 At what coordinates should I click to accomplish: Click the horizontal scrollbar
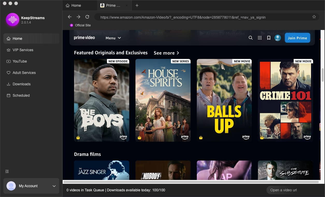[191, 182]
